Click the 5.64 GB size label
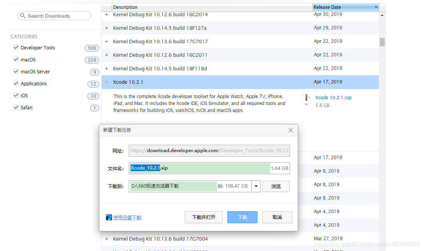This screenshot has height=251, width=423. pos(280,168)
